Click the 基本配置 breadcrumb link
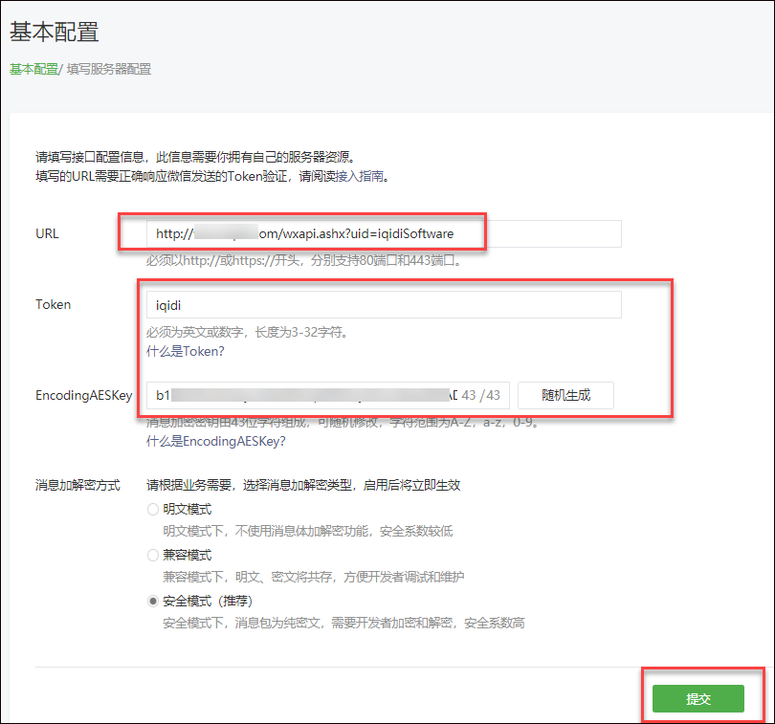Screen dimensions: 775x724 tap(33, 69)
